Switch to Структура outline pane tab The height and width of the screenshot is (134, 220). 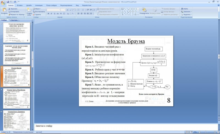pos(14,20)
